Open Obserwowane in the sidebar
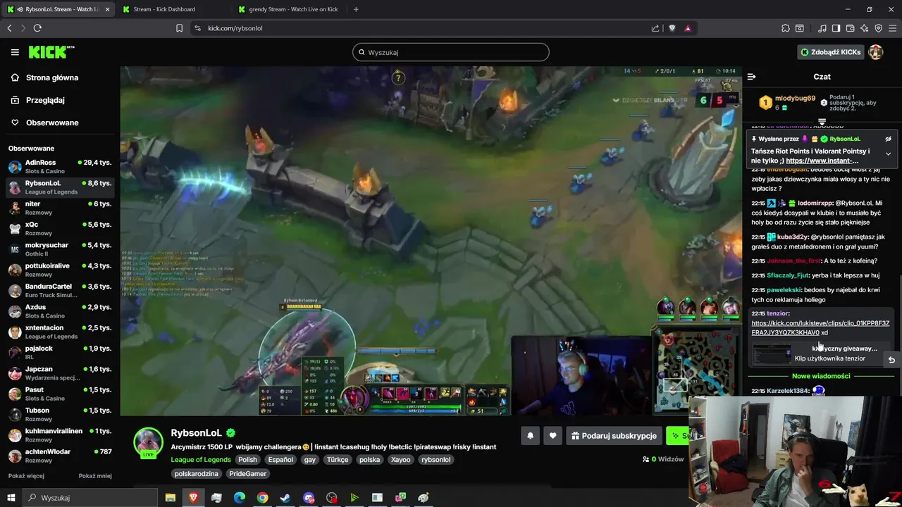Screen dimensions: 902x507 pos(45,123)
